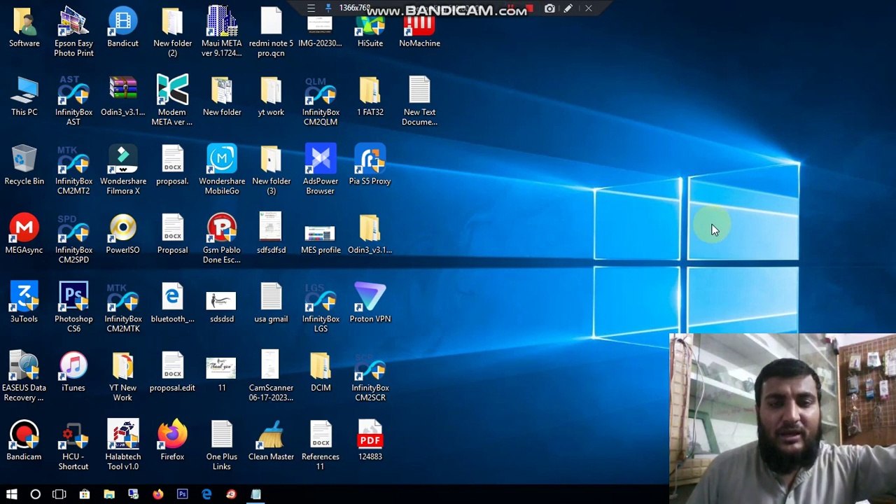896x504 pixels.
Task: Open Cortana search from taskbar
Action: tap(36, 494)
